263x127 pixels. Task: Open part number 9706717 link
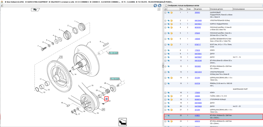[x=198, y=45]
